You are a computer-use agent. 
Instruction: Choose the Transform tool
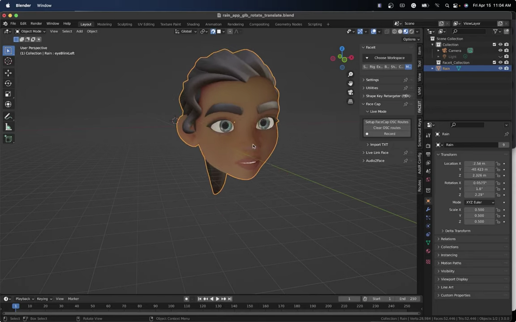point(8,105)
